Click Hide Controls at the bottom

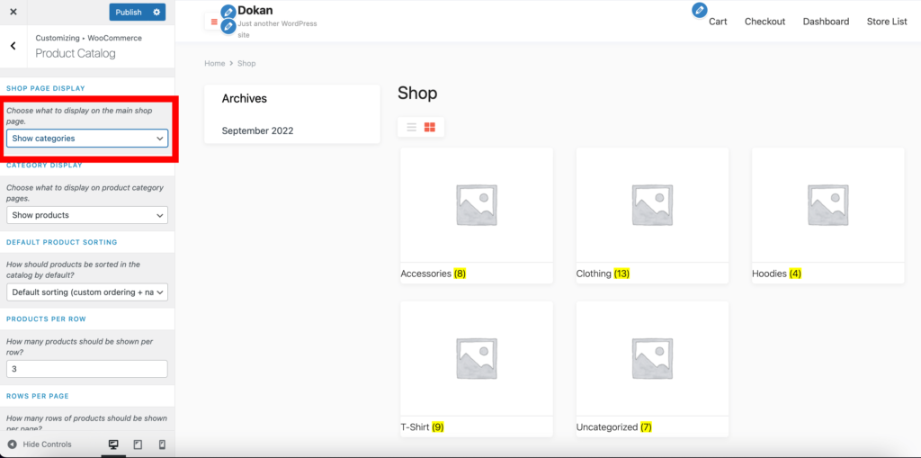point(40,445)
